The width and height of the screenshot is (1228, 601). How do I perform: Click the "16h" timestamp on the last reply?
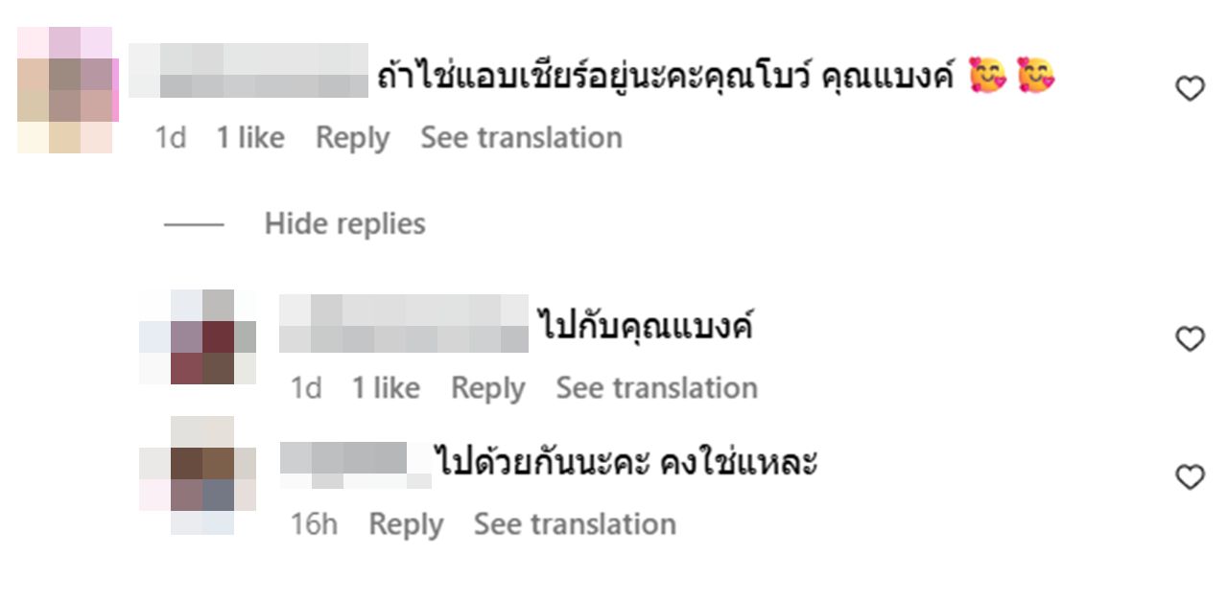314,524
